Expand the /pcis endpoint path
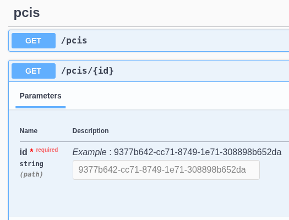The image size is (289, 220). coord(74,41)
